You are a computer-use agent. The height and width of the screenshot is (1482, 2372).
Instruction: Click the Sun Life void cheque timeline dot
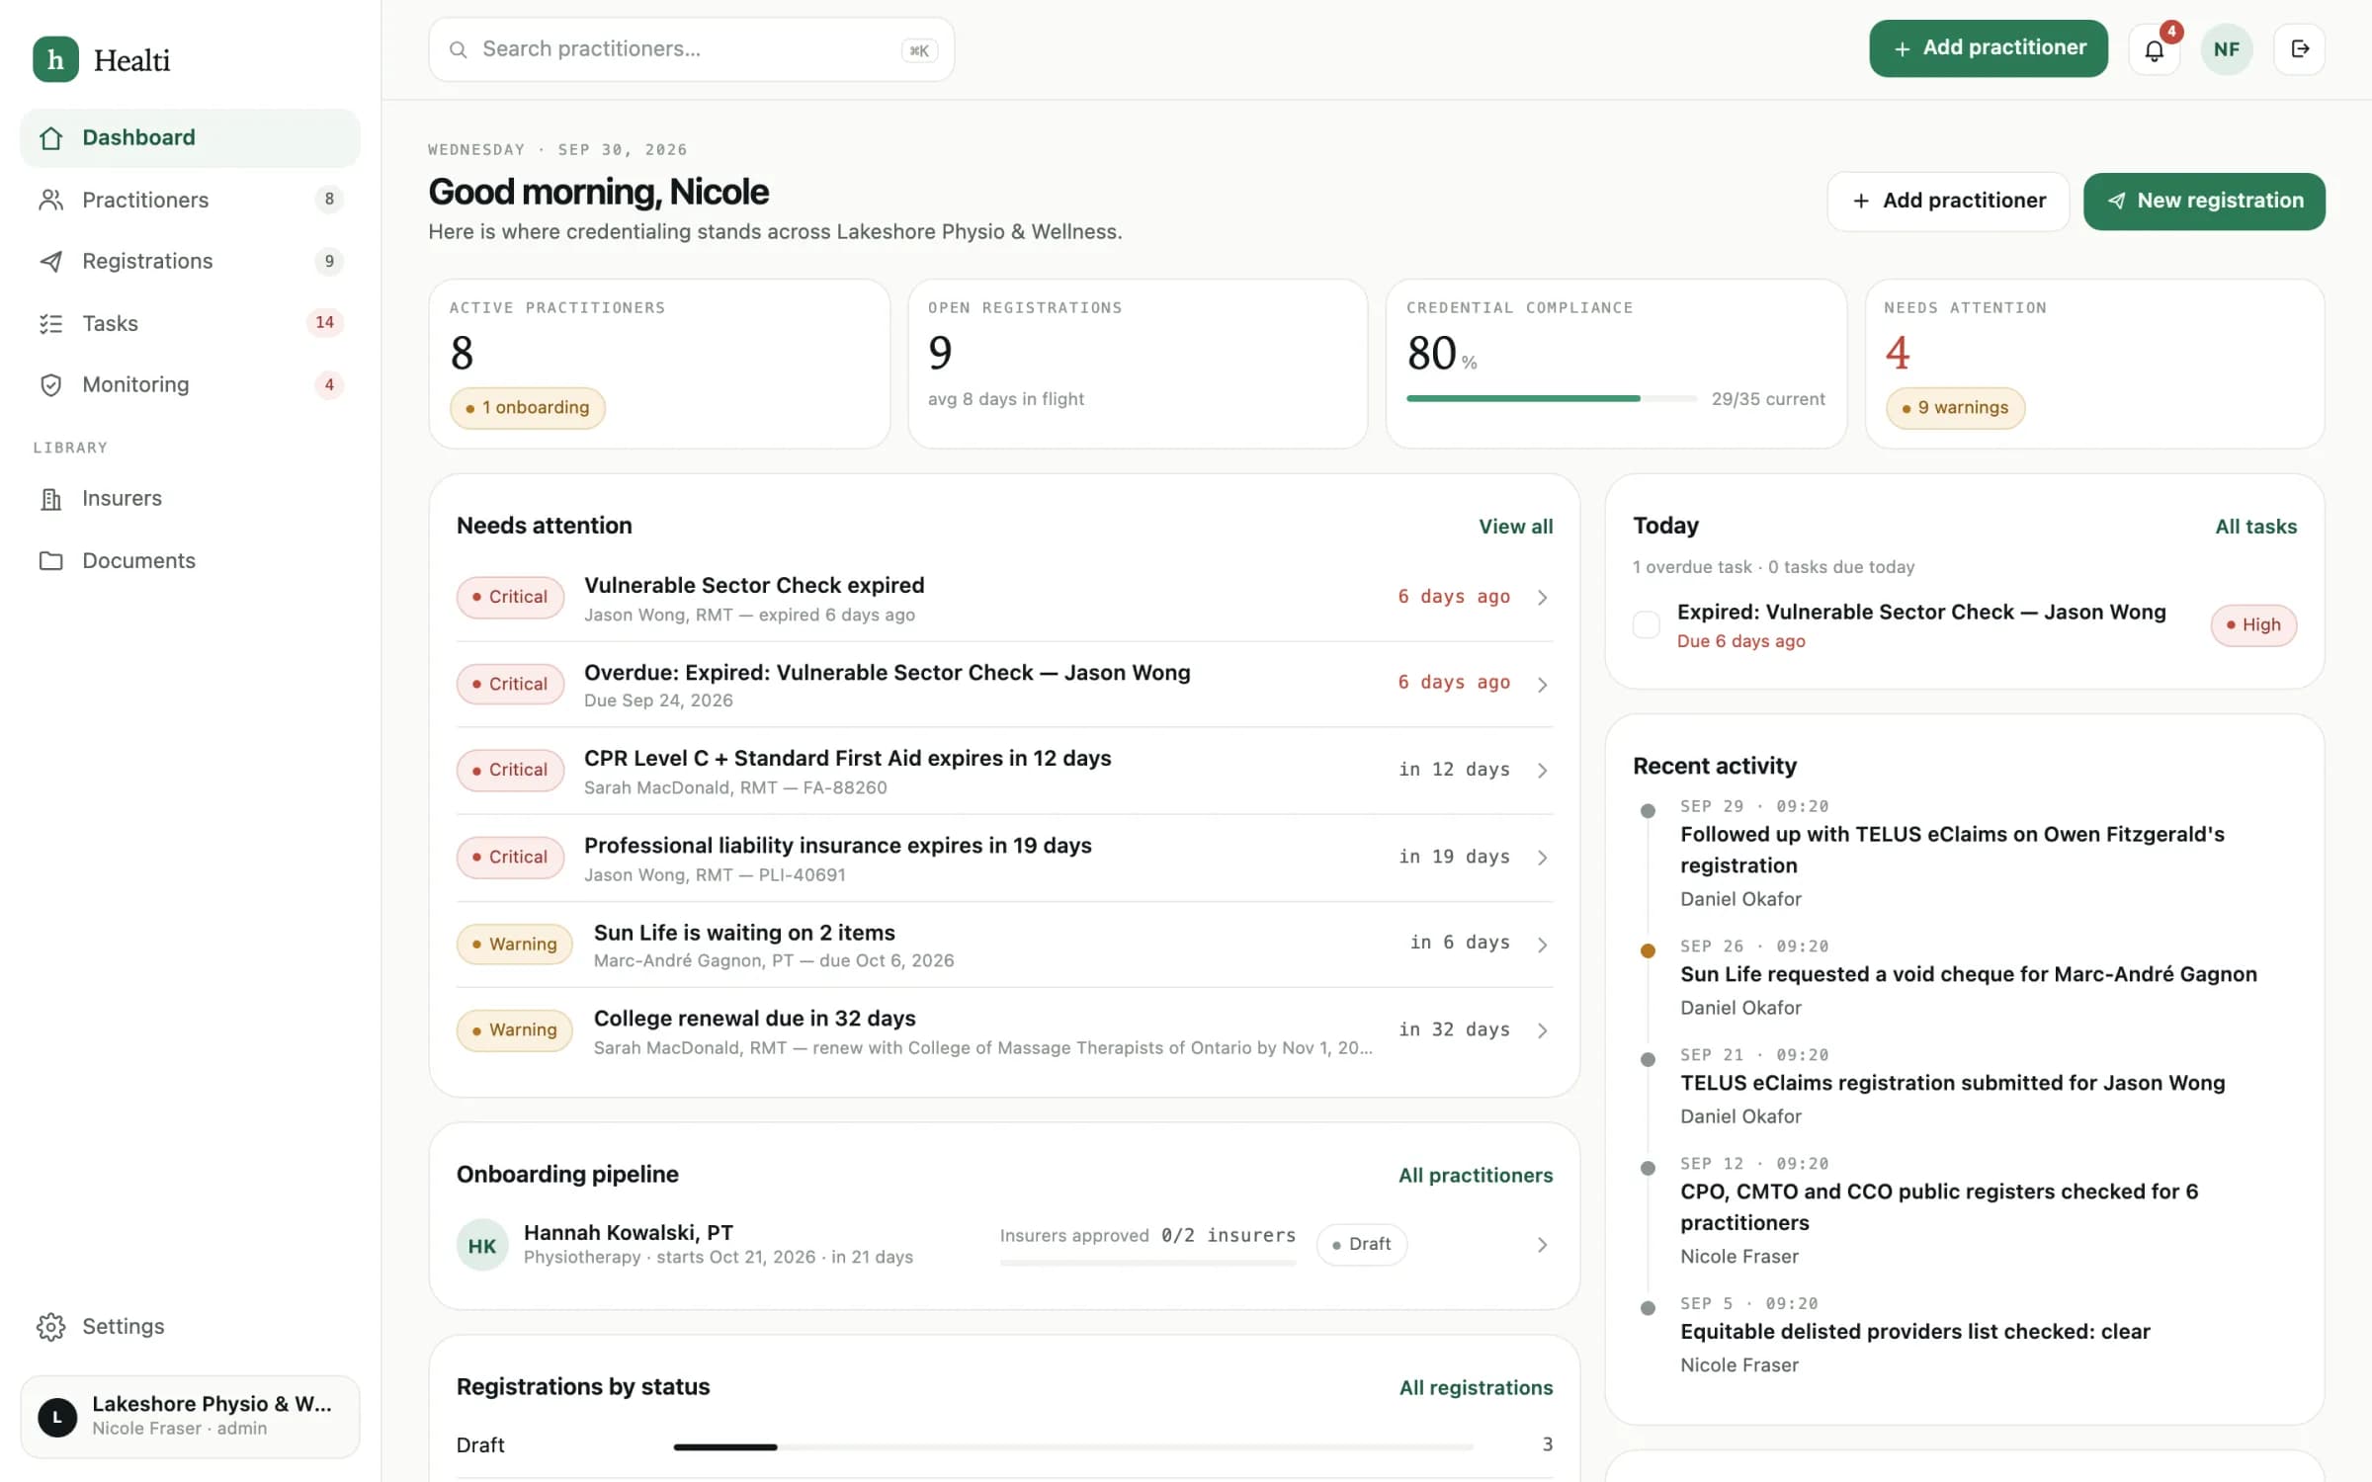[1648, 950]
